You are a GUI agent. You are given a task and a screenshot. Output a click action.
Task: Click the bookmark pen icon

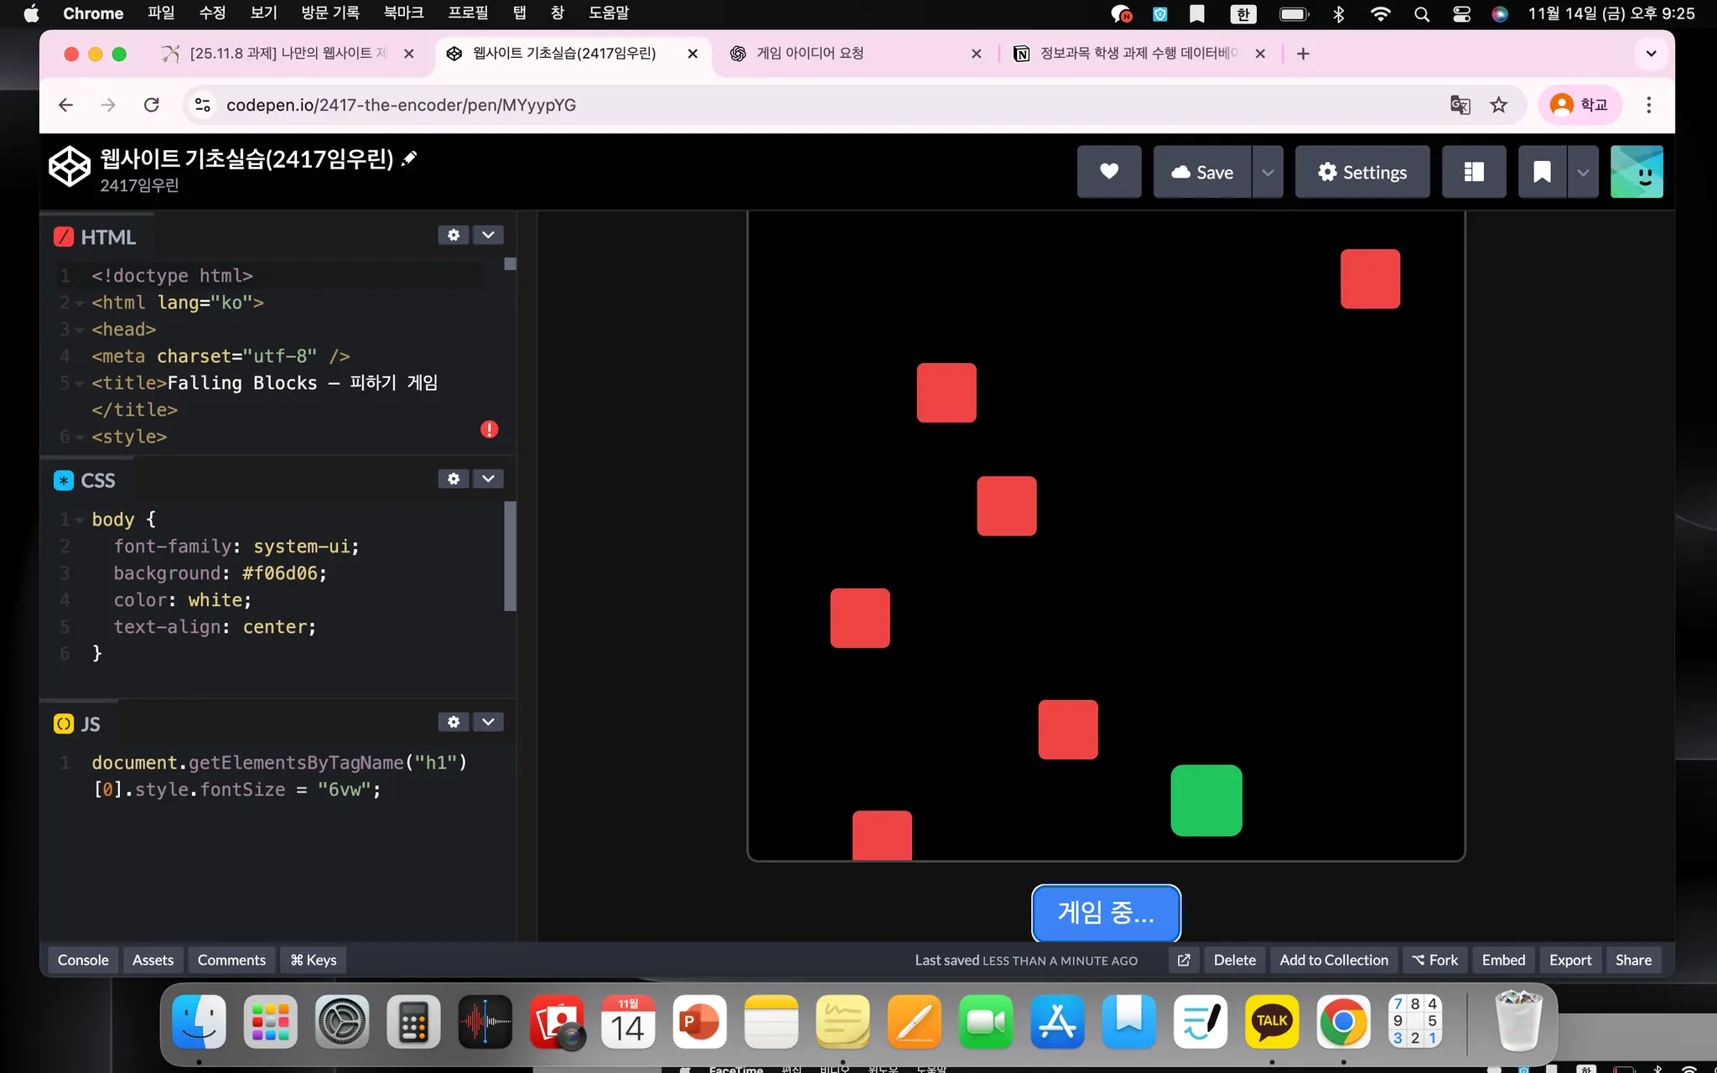coord(1541,172)
